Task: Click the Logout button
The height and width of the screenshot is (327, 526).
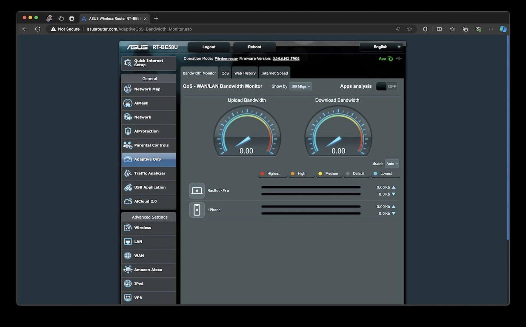Action: 209,47
